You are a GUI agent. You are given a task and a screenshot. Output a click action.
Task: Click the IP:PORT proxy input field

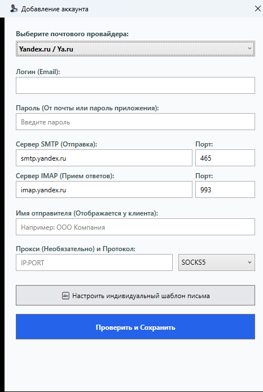(x=94, y=262)
